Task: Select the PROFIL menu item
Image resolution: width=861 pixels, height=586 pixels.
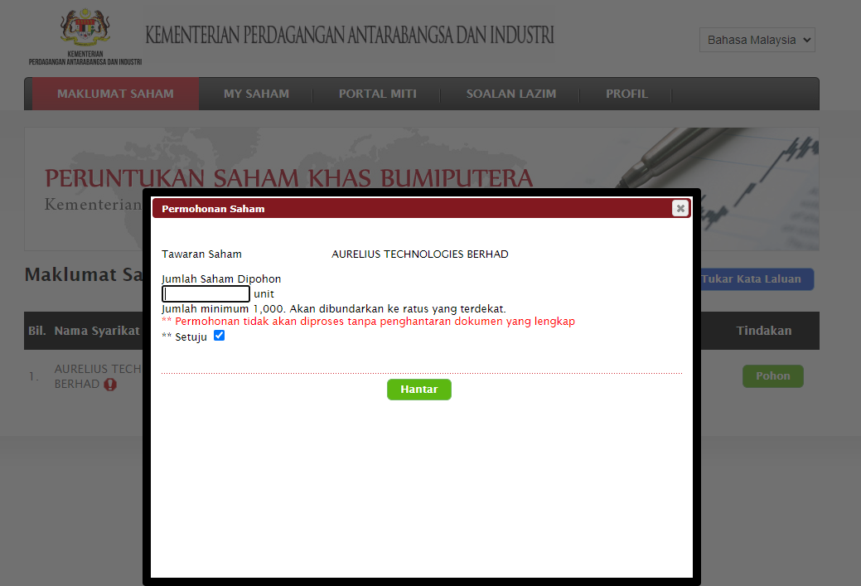Action: (626, 94)
